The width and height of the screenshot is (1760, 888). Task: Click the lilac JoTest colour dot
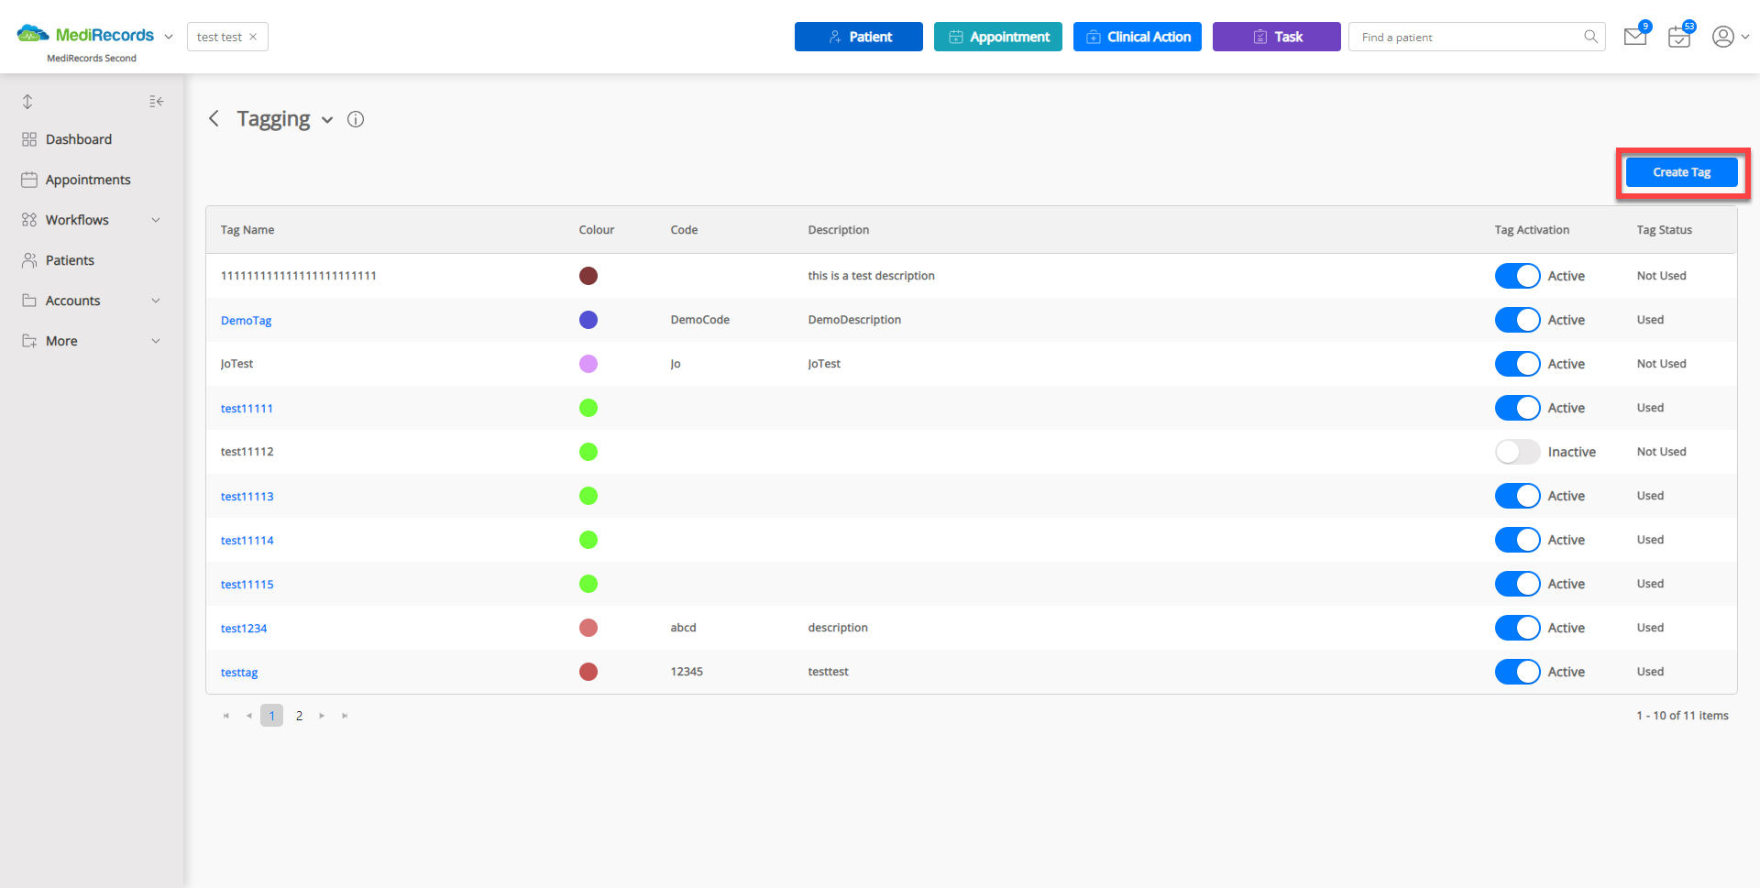tap(588, 364)
